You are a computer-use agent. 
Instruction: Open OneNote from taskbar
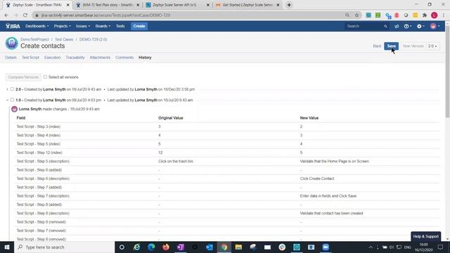(x=181, y=247)
